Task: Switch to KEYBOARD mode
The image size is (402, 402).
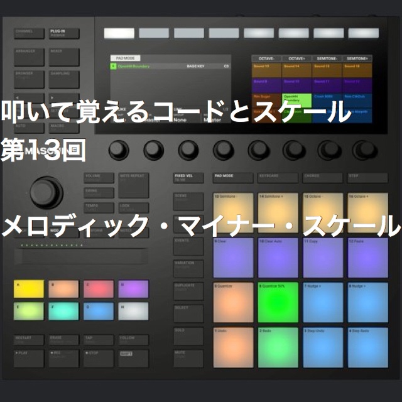Action: click(278, 178)
